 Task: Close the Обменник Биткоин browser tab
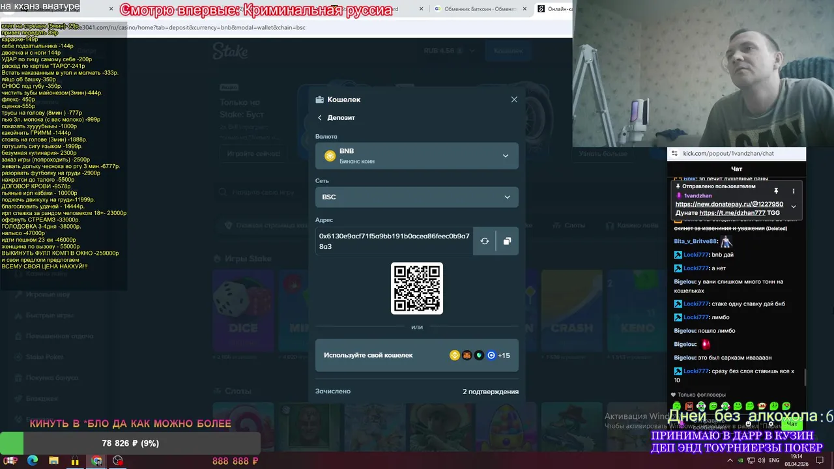(x=525, y=9)
